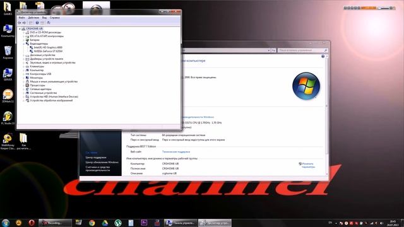
Task: Click the Scan for hardware changes toolbar icon
Action: click(x=49, y=23)
